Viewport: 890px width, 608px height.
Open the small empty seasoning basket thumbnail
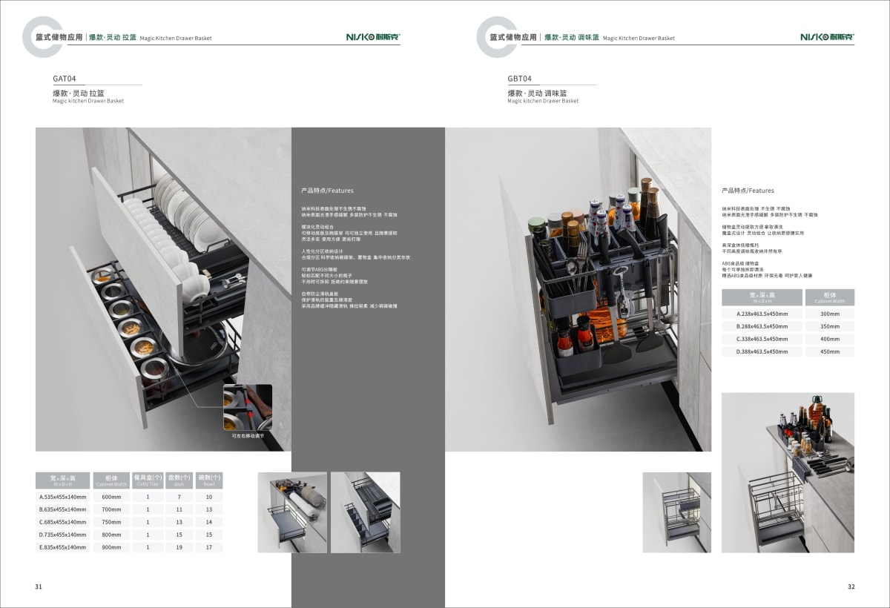tap(676, 512)
